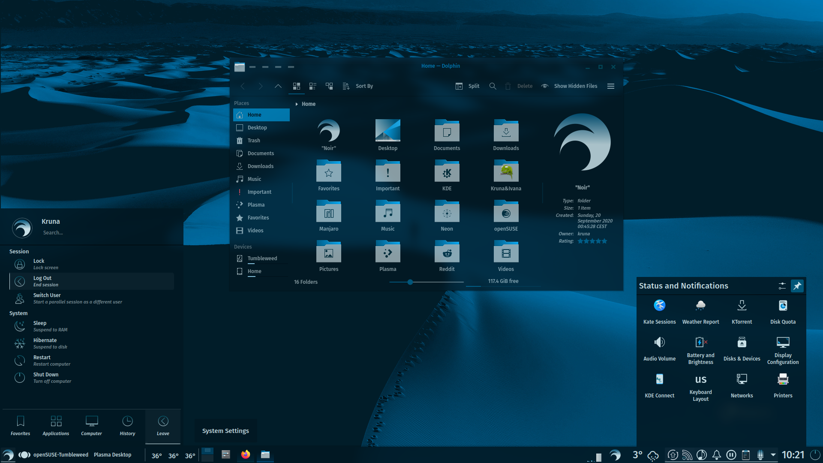Select Documents in Places sidebar
Viewport: 823px width, 463px height.
[x=261, y=153]
